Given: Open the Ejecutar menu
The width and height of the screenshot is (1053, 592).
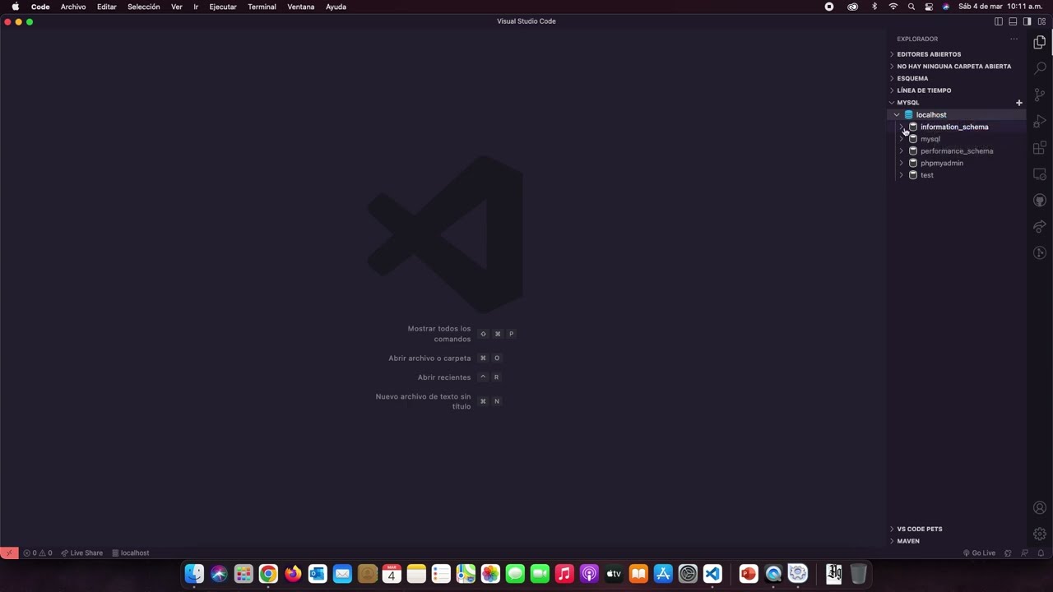Looking at the screenshot, I should [223, 7].
